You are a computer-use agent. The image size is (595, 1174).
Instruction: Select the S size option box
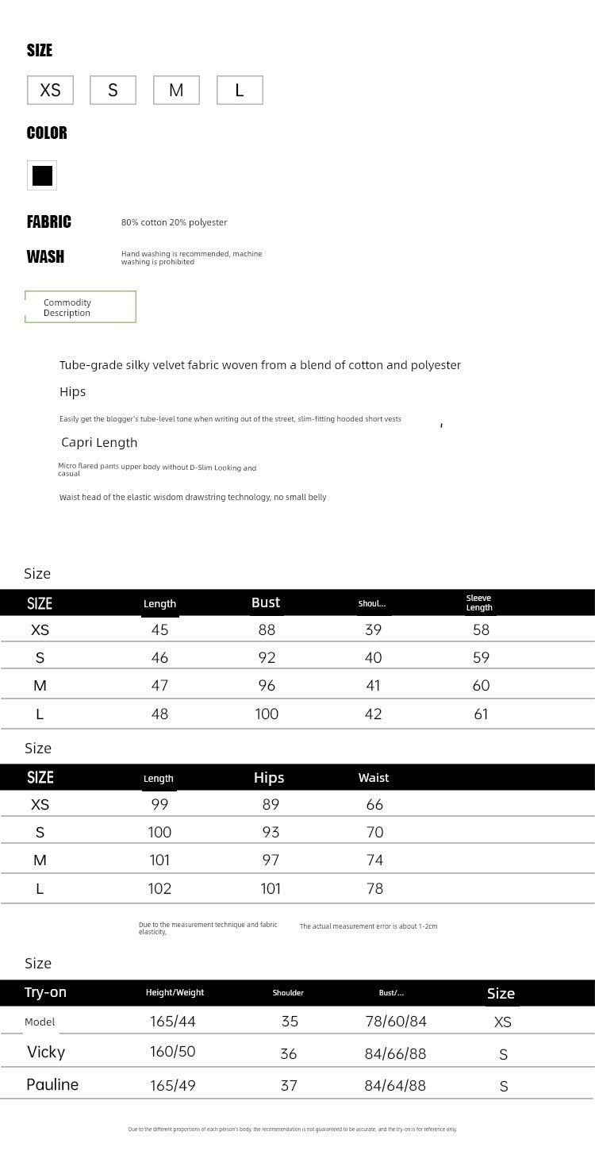pyautogui.click(x=113, y=90)
